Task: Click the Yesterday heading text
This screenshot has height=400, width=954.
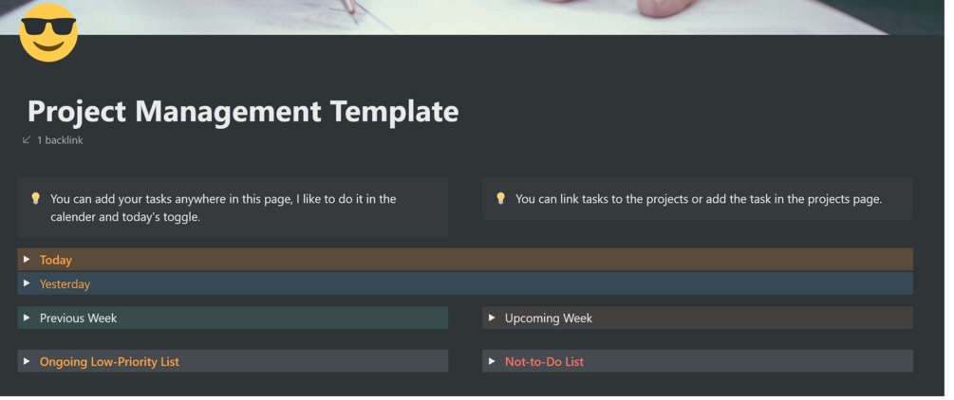Action: [x=65, y=283]
